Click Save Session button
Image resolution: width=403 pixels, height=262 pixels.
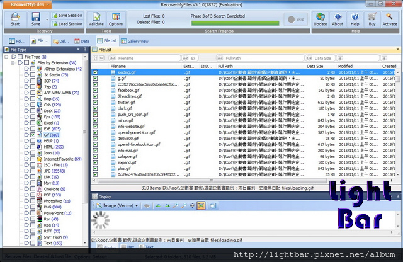pos(67,15)
